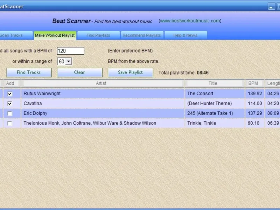Open the Find Playlists tab

(98, 35)
